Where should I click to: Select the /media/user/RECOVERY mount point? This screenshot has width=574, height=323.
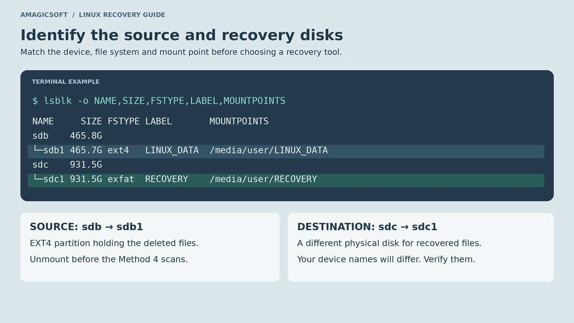pyautogui.click(x=263, y=179)
